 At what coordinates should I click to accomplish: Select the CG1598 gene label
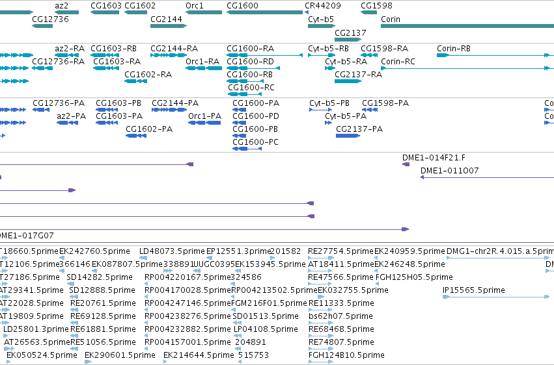376,6
